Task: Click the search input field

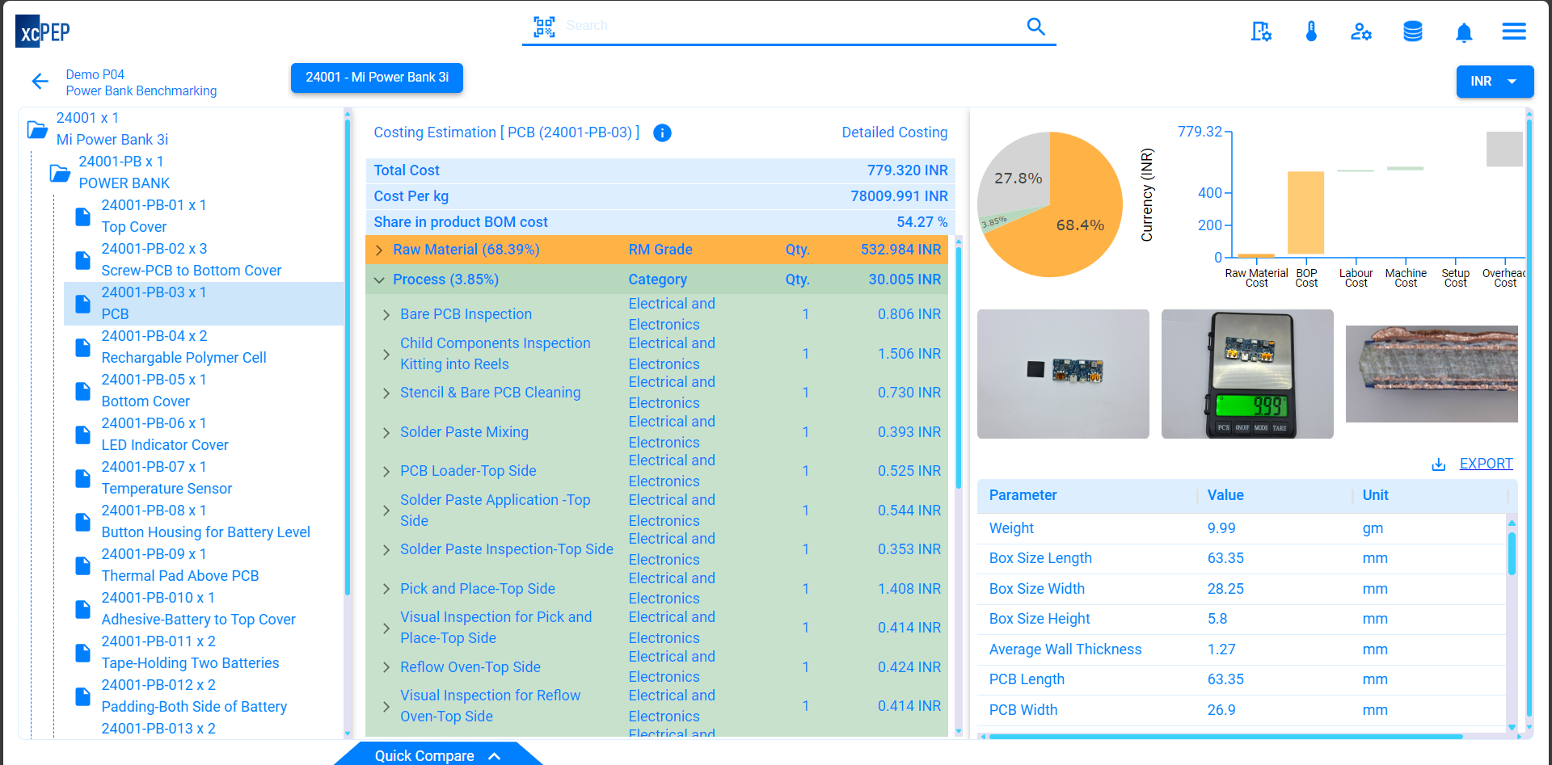Action: (792, 26)
